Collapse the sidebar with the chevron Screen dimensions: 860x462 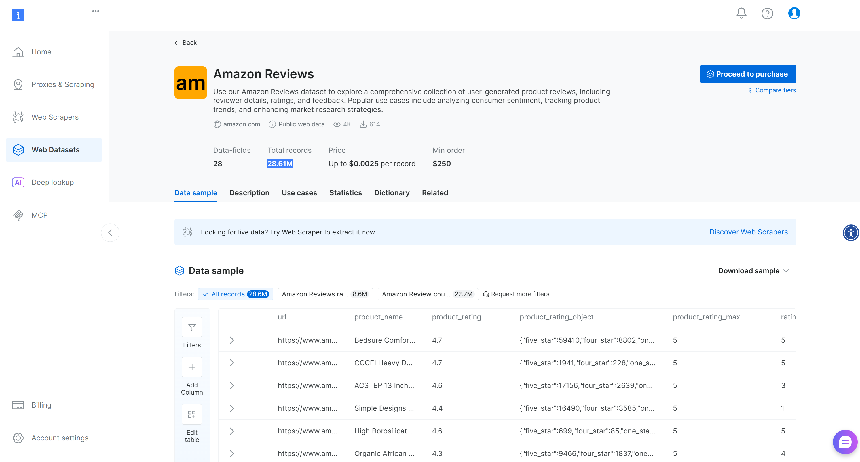pyautogui.click(x=110, y=233)
